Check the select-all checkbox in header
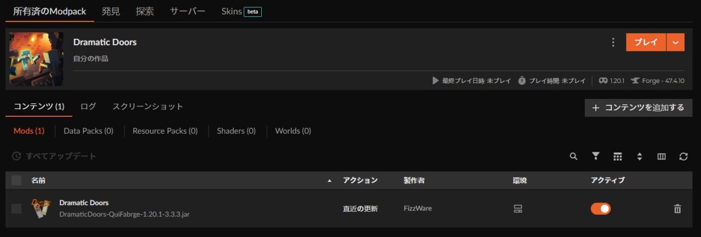Screen dimensions: 701x237 click(x=16, y=180)
